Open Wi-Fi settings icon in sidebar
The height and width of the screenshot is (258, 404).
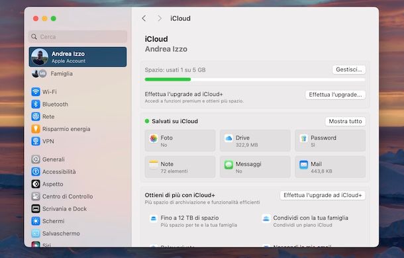(x=36, y=92)
